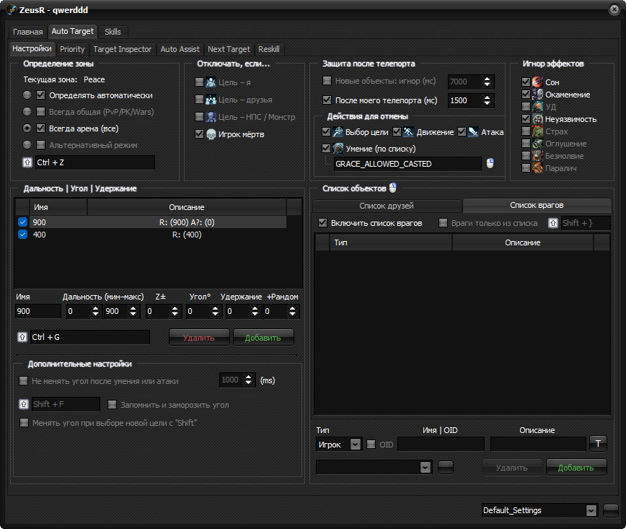Click the T button next to Описание field
This screenshot has height=529, width=626.
coord(598,444)
